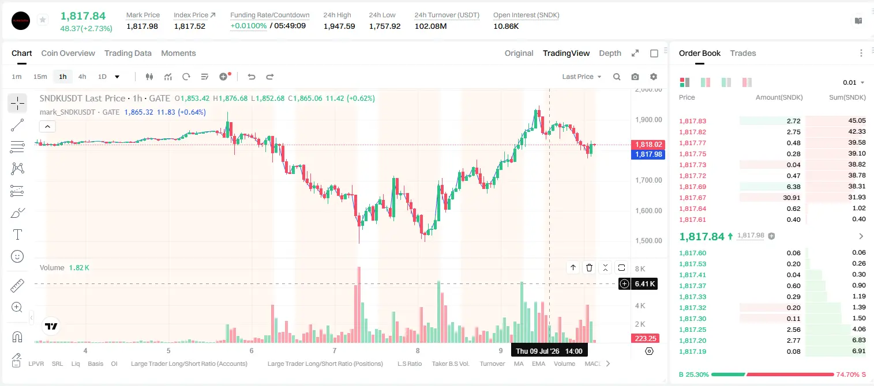Select the ruler measure tool
Viewport: 874px width, 386px height.
coord(17,286)
